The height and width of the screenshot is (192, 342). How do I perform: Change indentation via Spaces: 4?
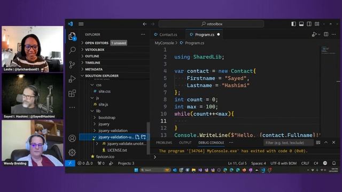click(259, 163)
